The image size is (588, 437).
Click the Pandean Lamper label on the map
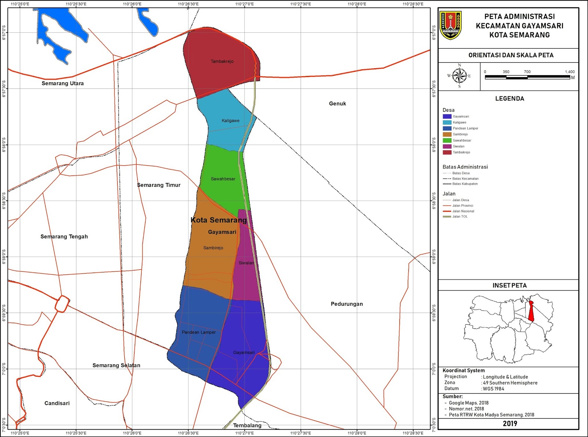199,332
